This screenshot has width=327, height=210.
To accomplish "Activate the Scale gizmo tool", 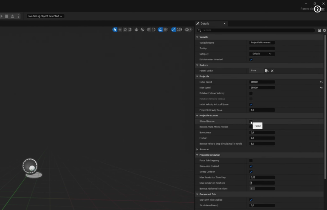I will [130, 30].
